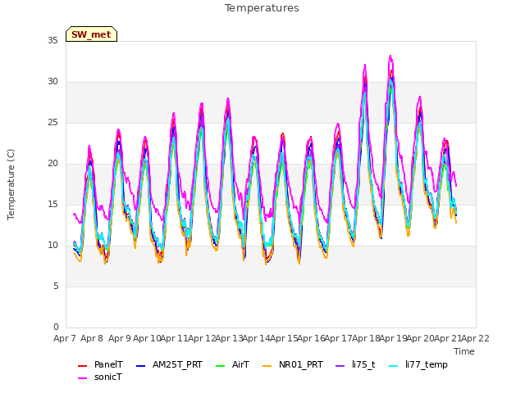Click the Apr 20 x-axis tick label
525x393 pixels.
point(421,338)
